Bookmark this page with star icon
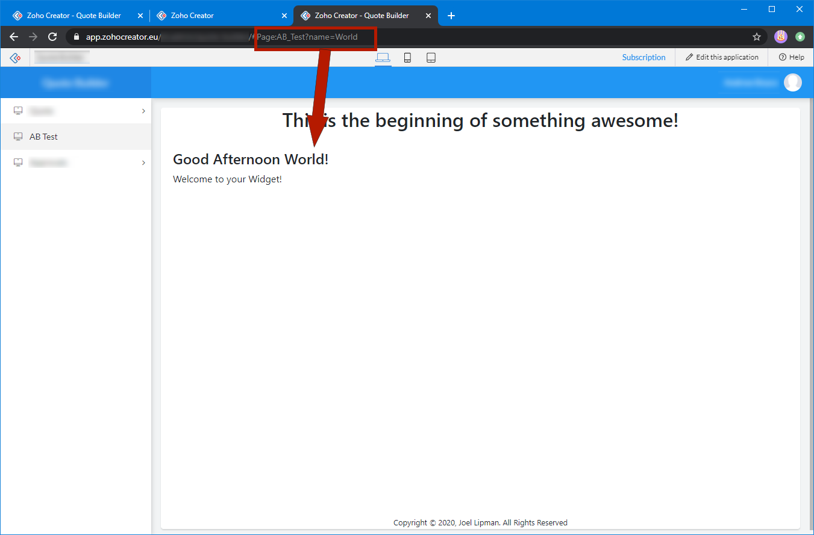 757,37
